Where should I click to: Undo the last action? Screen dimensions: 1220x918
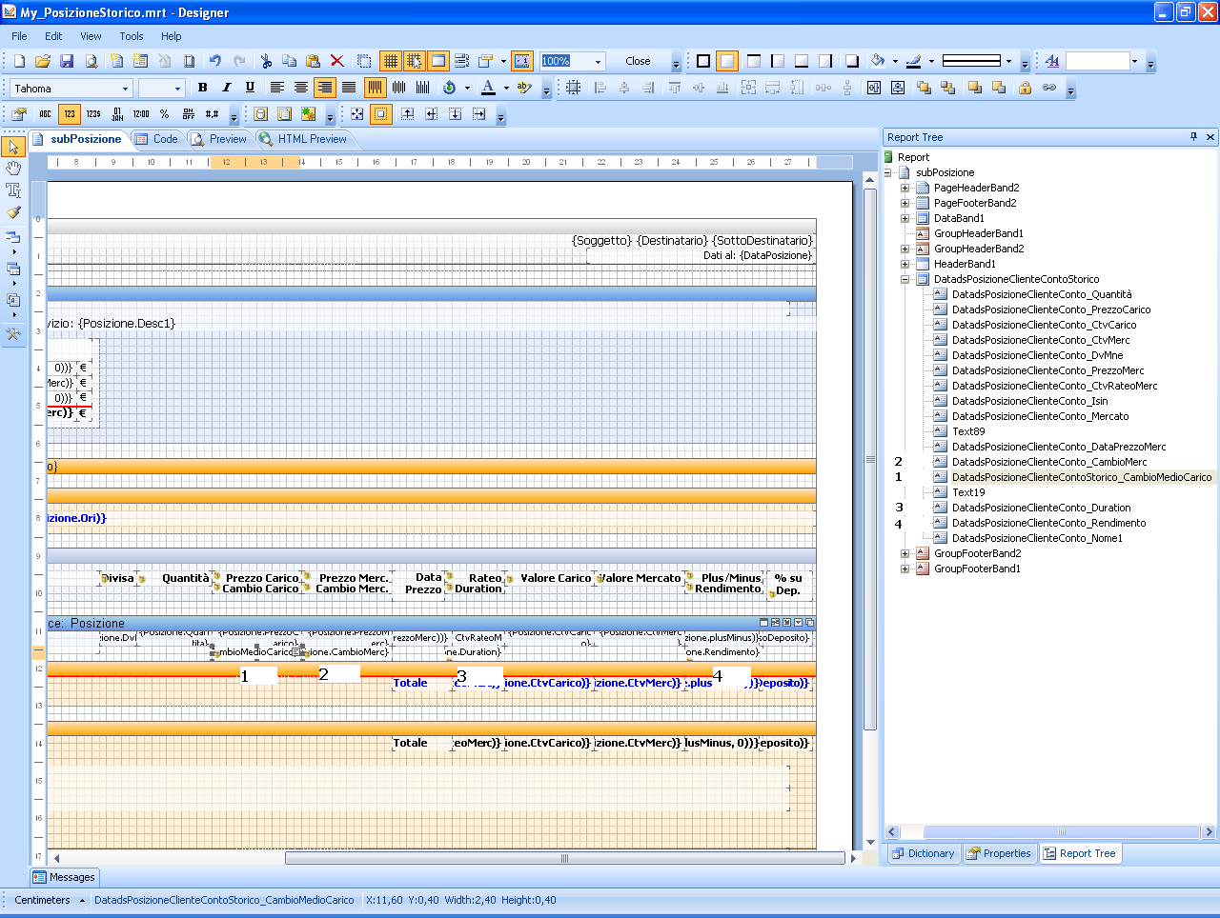[215, 61]
